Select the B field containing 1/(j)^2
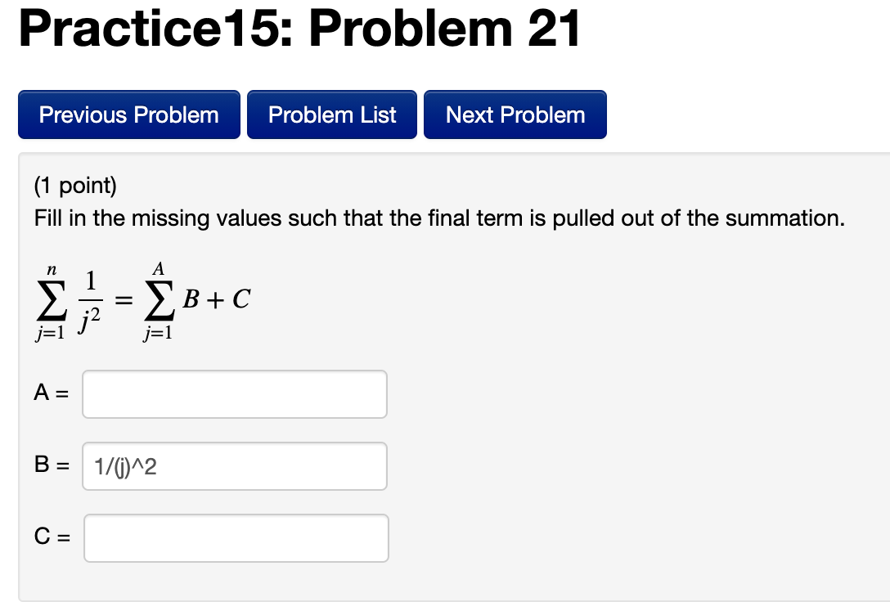Image resolution: width=890 pixels, height=602 pixels. [234, 466]
